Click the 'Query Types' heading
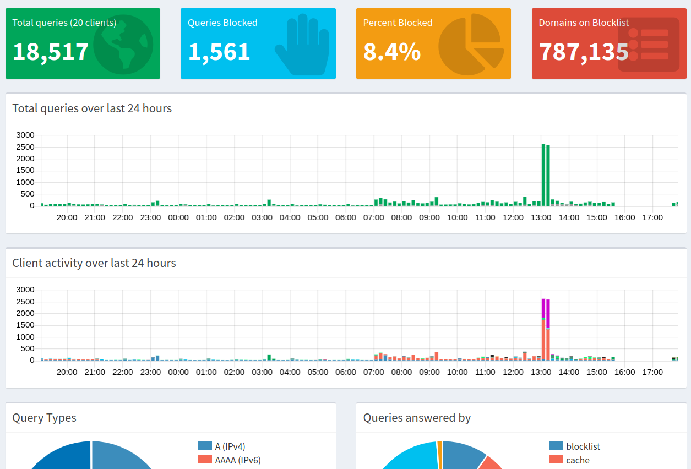Screen dimensions: 691x469 pyautogui.click(x=45, y=418)
